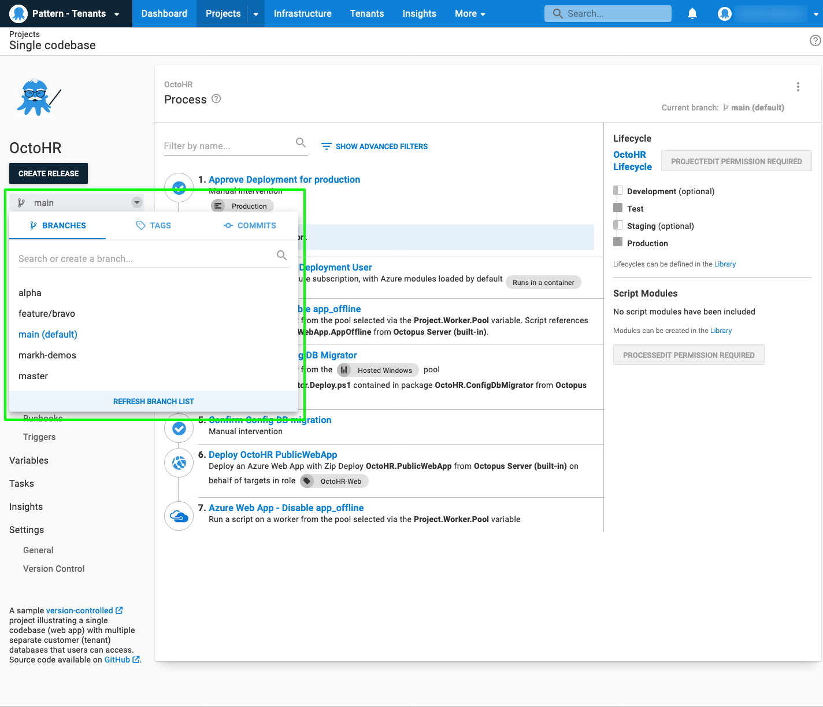Click the Azure Web App icon for step 6
Viewport: 823px width, 707px height.
coord(179,462)
